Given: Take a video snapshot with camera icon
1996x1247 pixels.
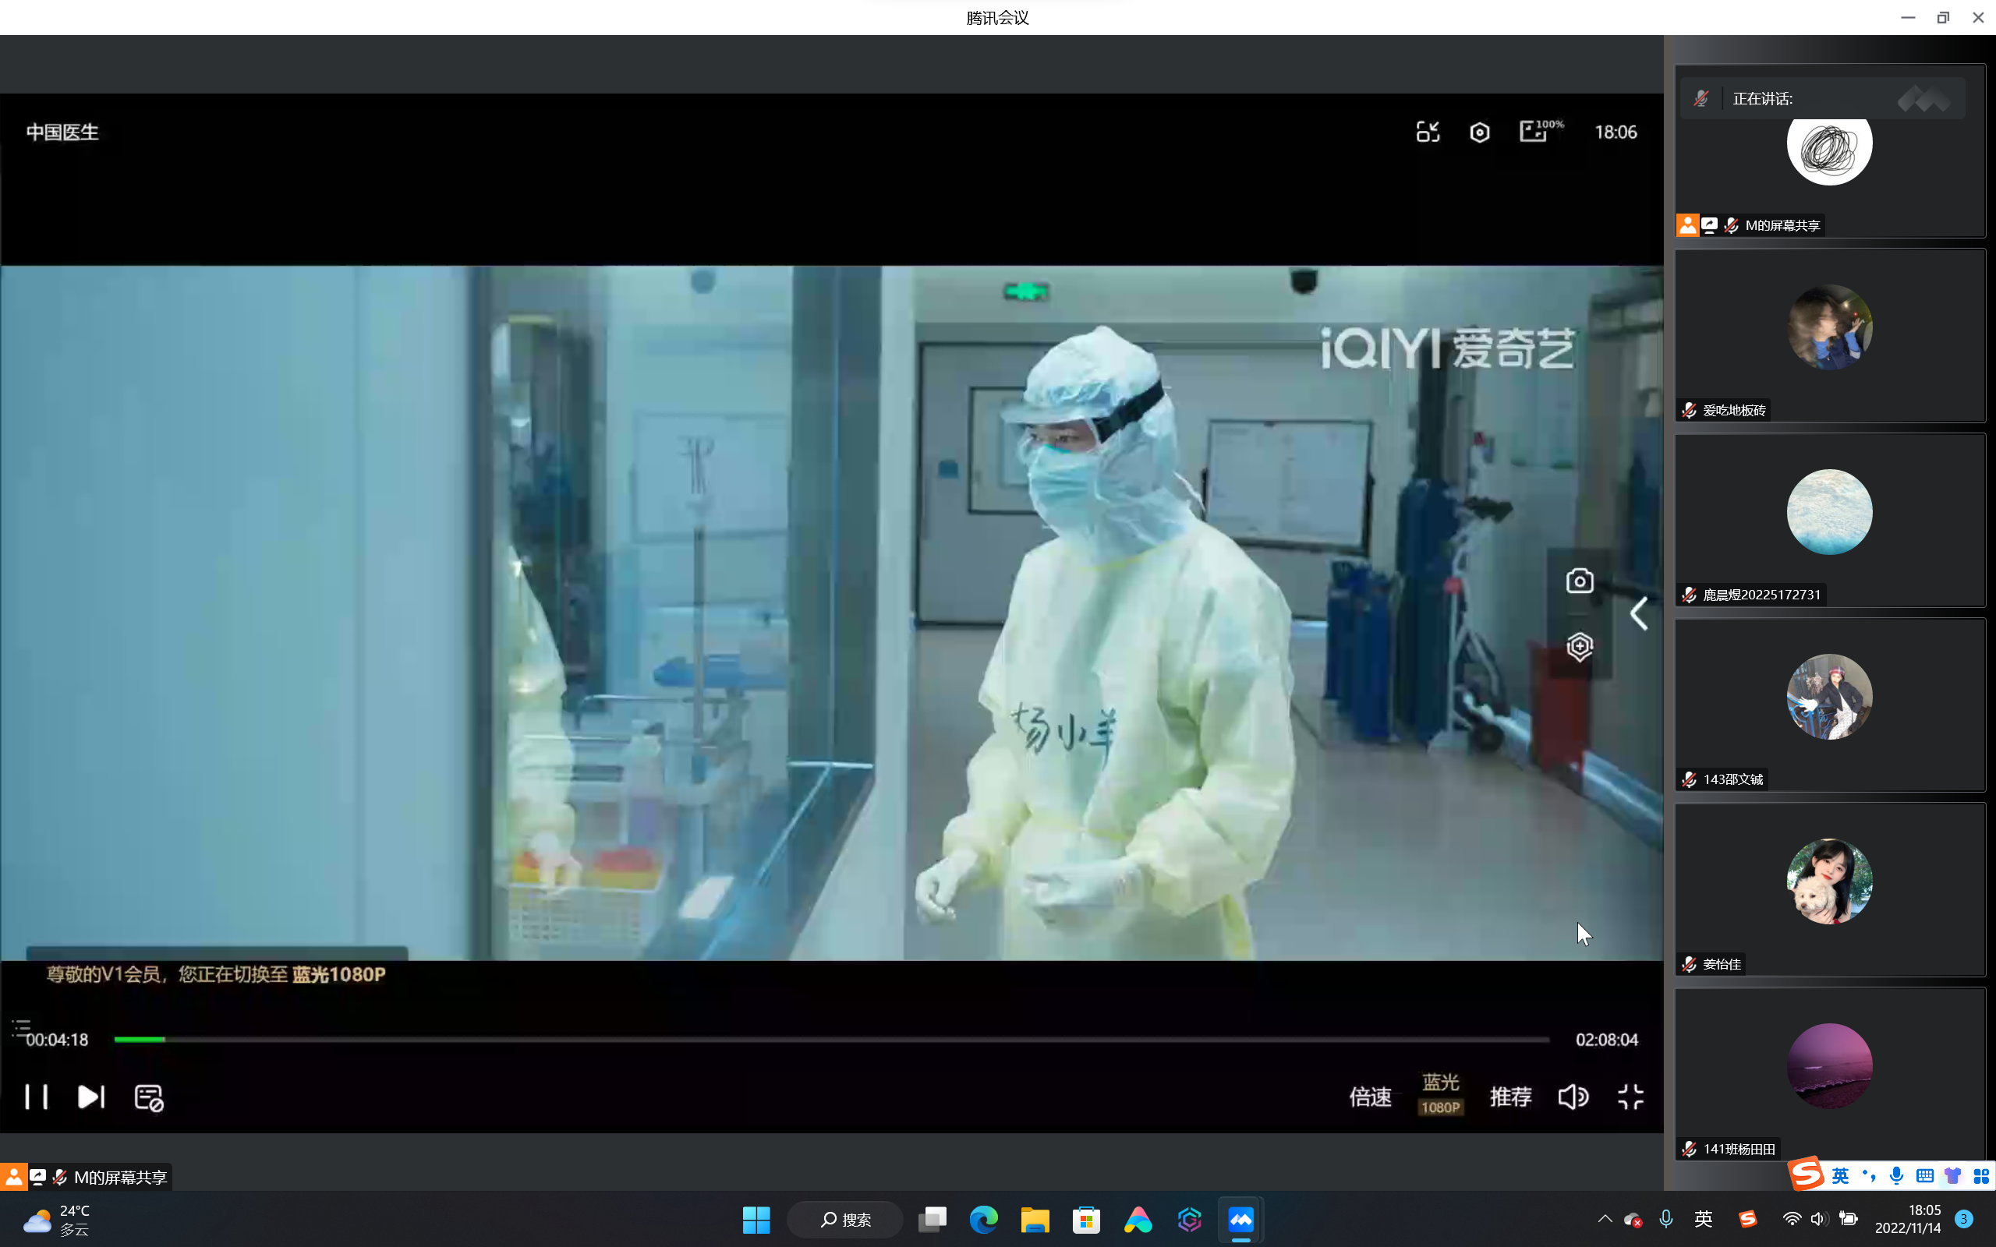Looking at the screenshot, I should 1580,581.
